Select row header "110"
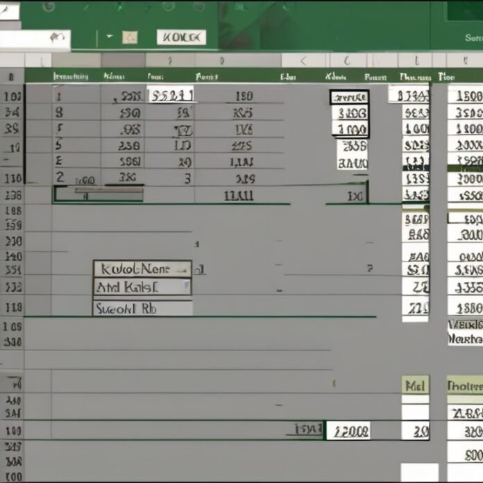This screenshot has width=483, height=483. coord(12,178)
